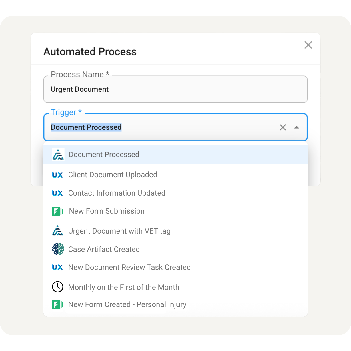The width and height of the screenshot is (351, 351).
Task: Choose Client Document Uploaded from the list
Action: click(x=113, y=175)
